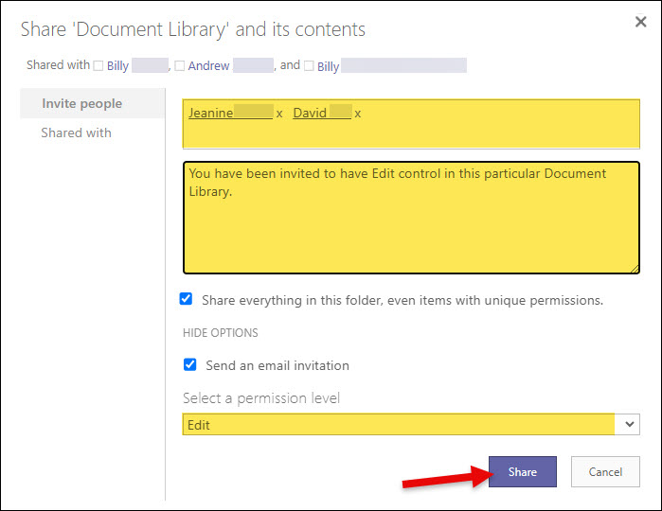Uncheck Share everything in this folder
The height and width of the screenshot is (511, 662).
coord(186,299)
